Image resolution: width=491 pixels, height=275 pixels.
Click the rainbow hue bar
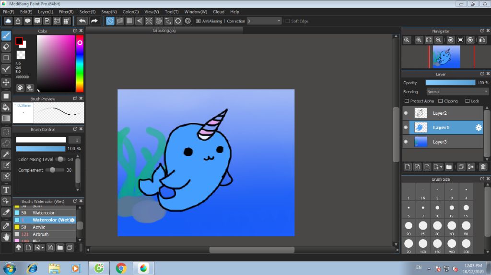tap(80, 64)
